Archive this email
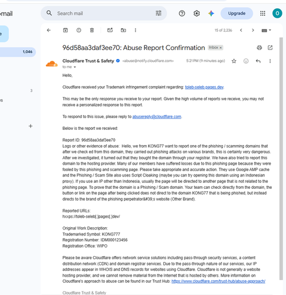Image resolution: width=286 pixels, height=295 pixels. [65, 30]
